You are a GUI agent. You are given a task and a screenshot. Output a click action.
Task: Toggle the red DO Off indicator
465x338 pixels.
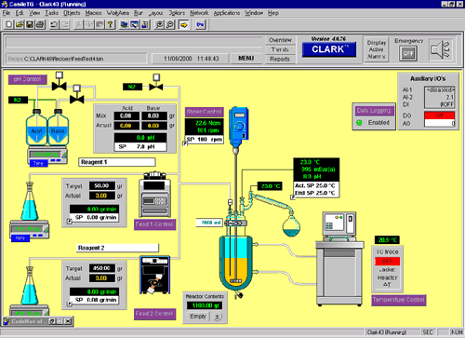click(x=439, y=115)
